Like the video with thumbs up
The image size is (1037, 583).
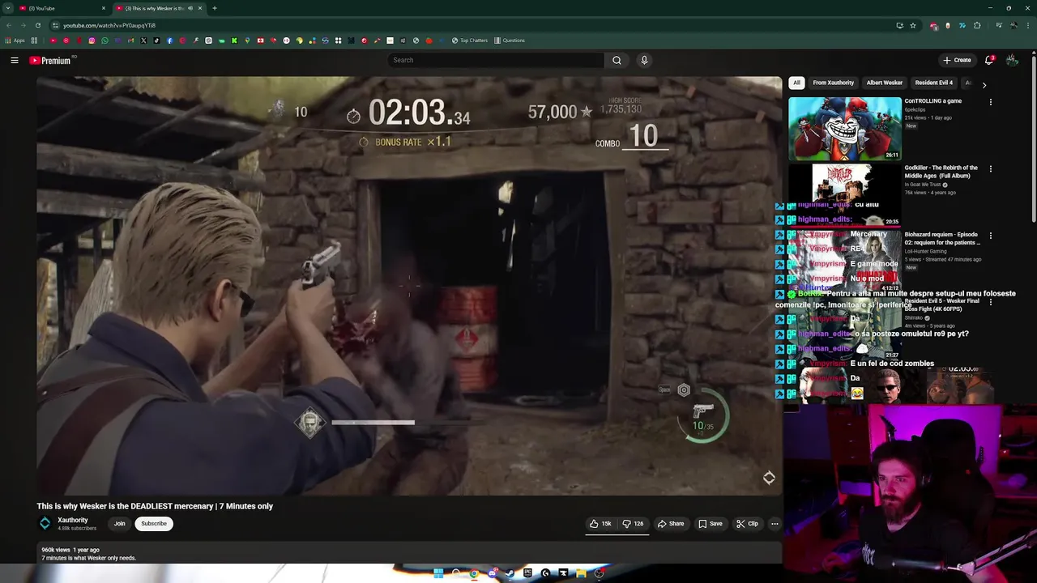pyautogui.click(x=600, y=524)
